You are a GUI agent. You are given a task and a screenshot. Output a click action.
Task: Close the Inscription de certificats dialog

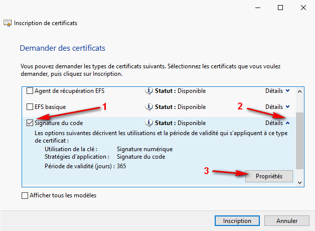click(303, 8)
